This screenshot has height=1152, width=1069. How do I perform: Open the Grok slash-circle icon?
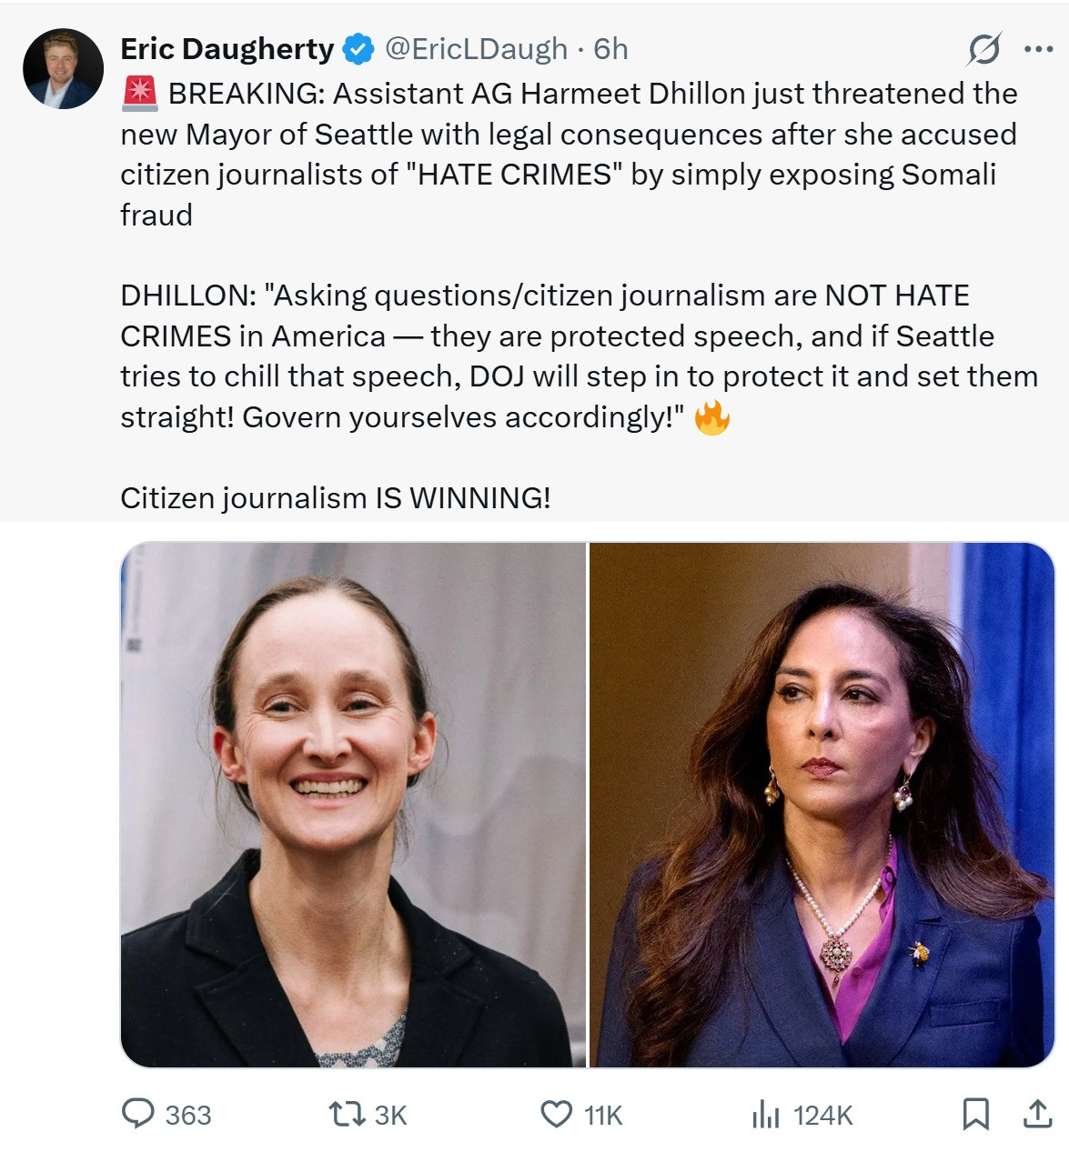(984, 49)
